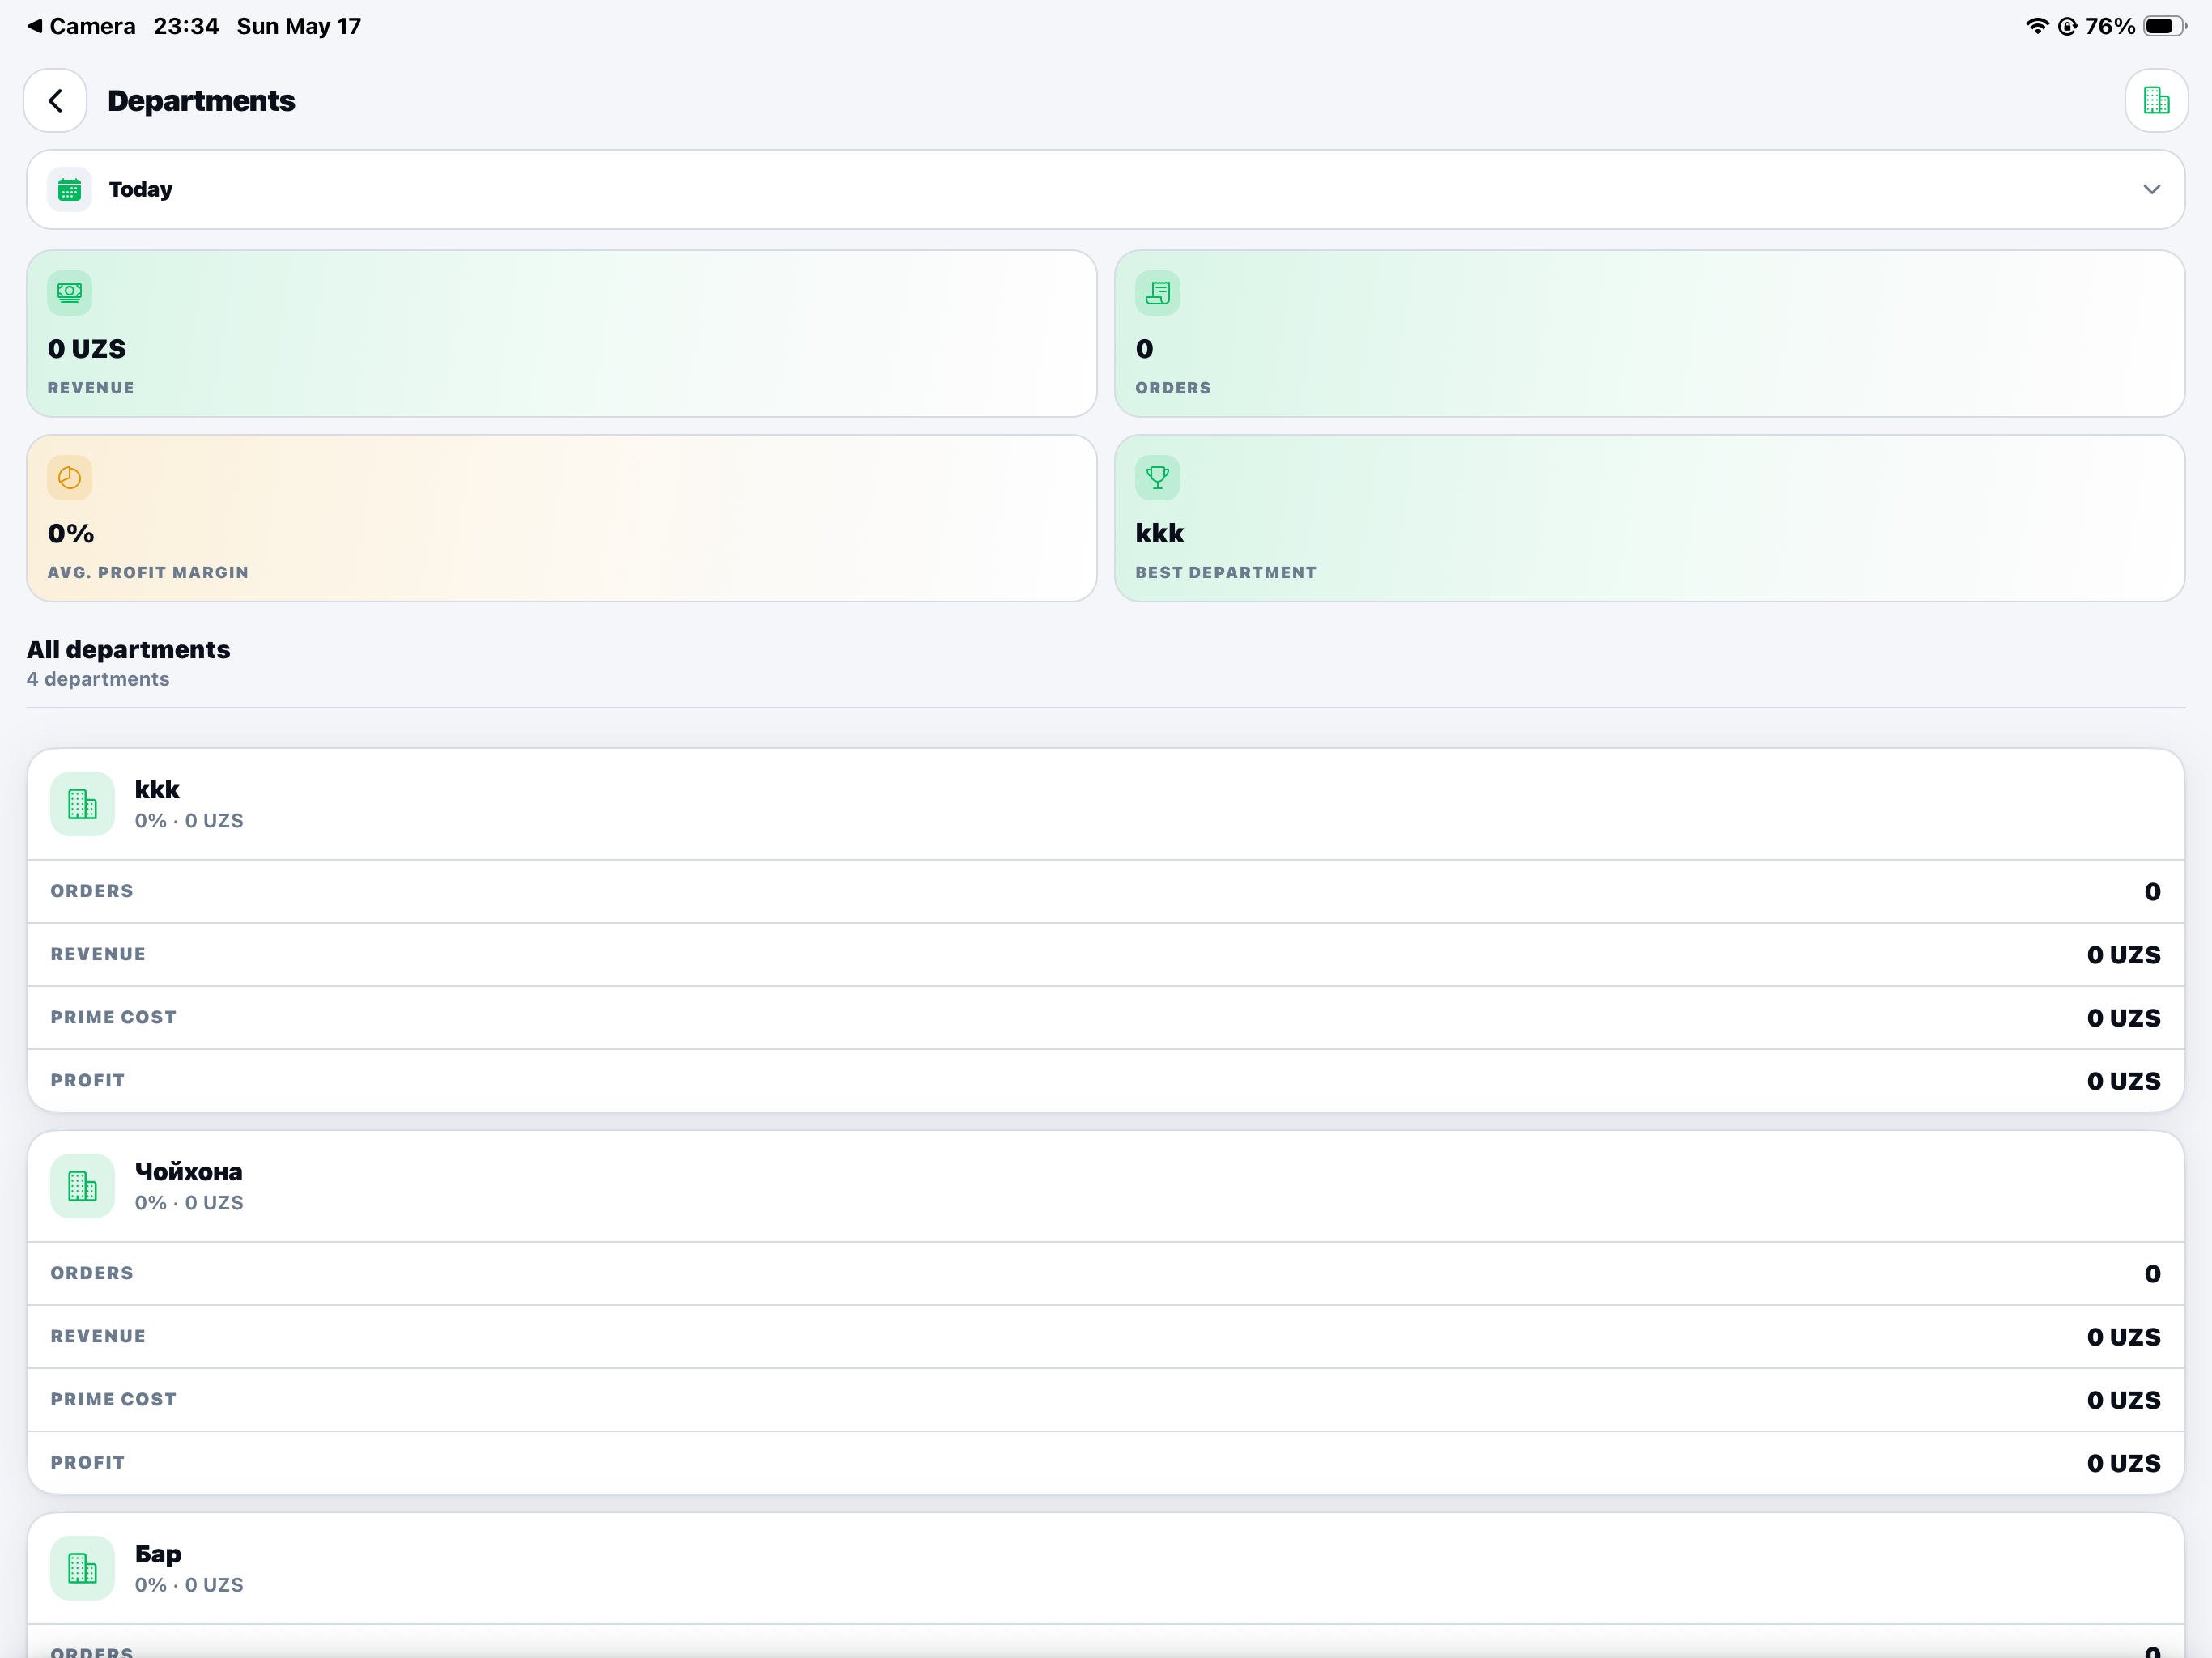2212x1658 pixels.
Task: Tap the kkk PROFIT row label
Action: (88, 1080)
